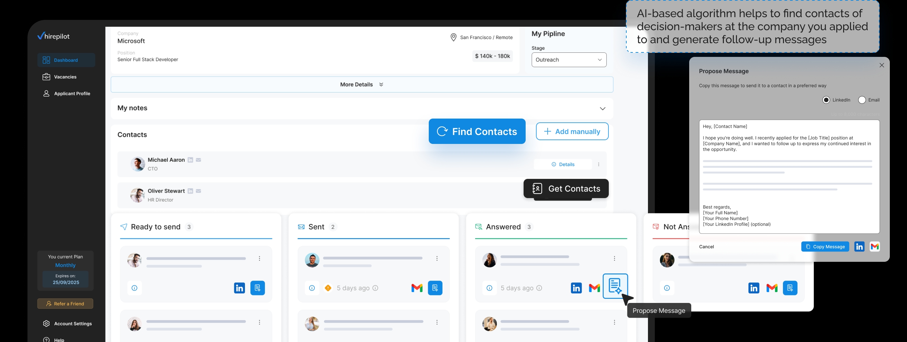
Task: Click the email icon next to Oliver Stewart
Action: (199, 191)
